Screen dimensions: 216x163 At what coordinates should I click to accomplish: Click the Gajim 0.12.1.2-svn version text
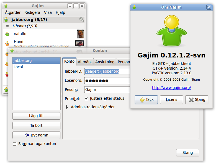click(171, 55)
